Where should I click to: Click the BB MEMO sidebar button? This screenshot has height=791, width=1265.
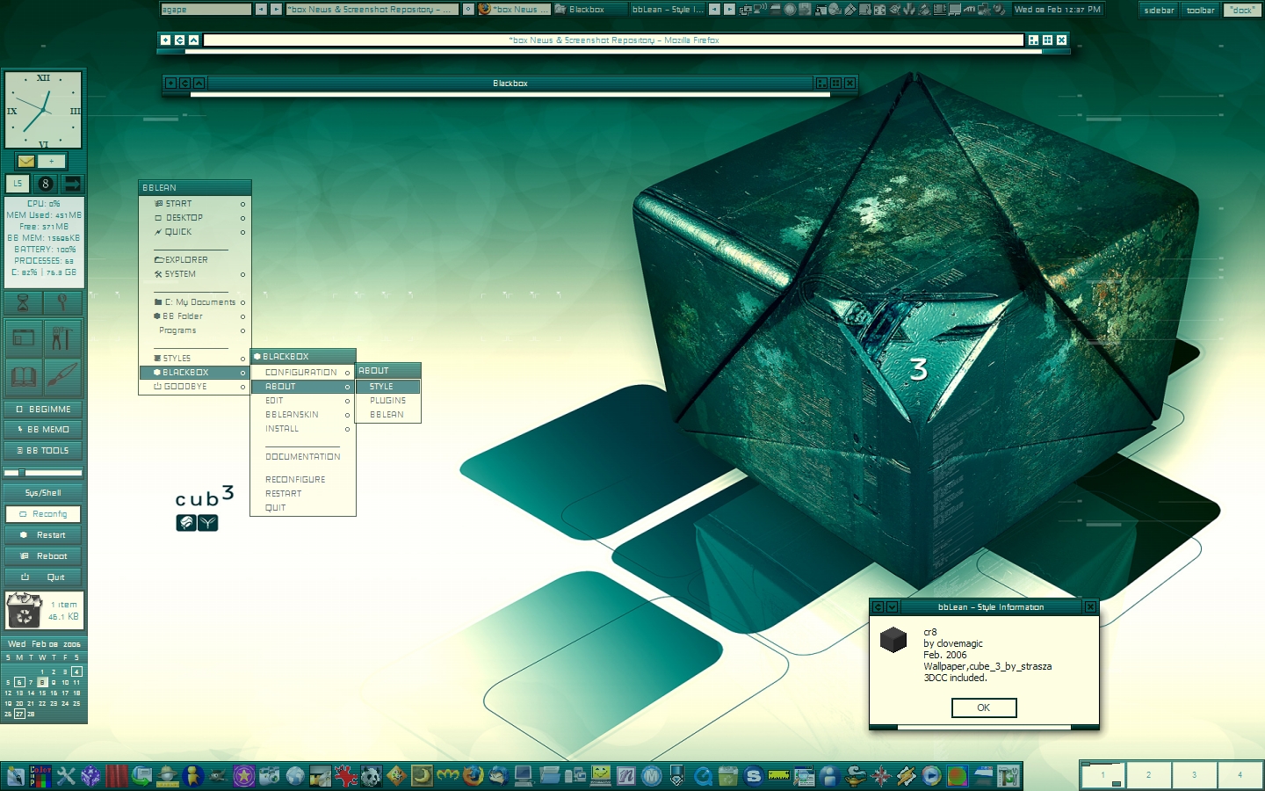point(44,429)
